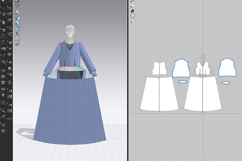Click the button tool icon
The image size is (242, 161).
click(x=10, y=69)
